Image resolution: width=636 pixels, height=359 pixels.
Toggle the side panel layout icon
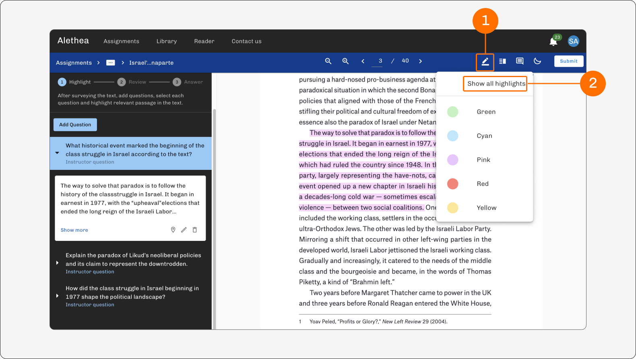tap(502, 61)
